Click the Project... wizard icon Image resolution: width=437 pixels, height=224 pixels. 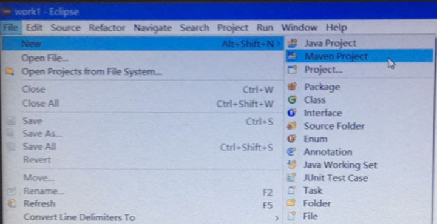292,70
